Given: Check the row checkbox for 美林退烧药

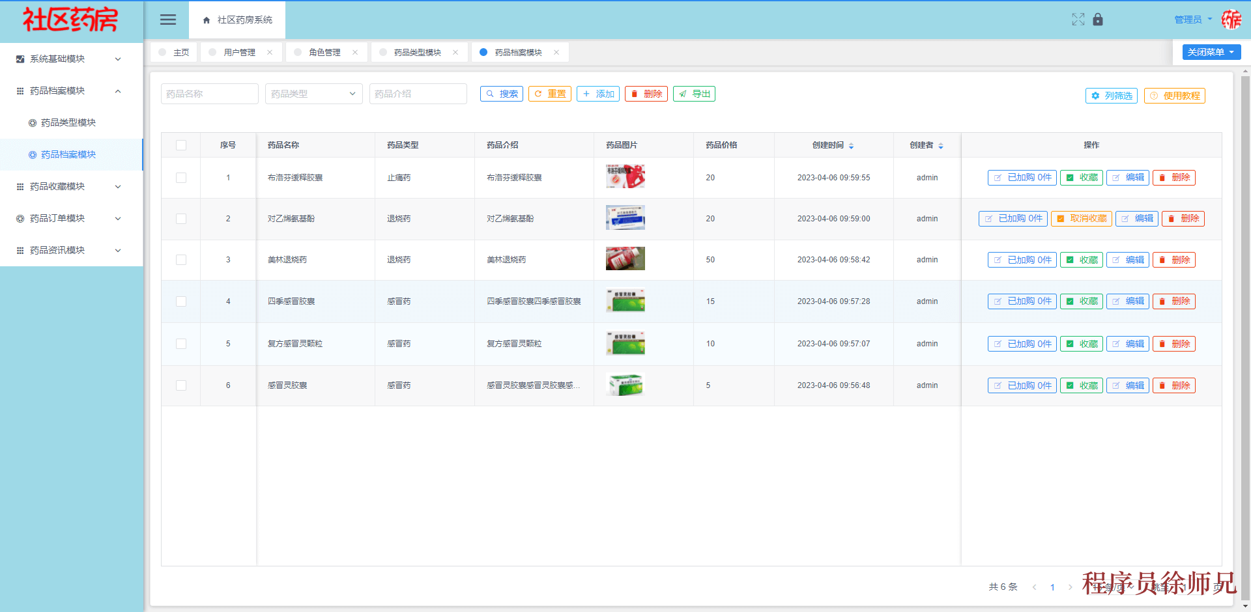Looking at the screenshot, I should 180,259.
